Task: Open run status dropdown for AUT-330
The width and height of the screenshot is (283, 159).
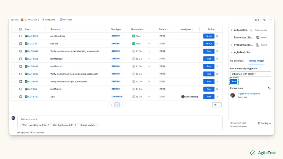Action: 149,44
